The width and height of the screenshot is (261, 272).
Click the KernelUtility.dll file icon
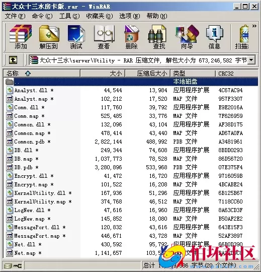pos(10,193)
